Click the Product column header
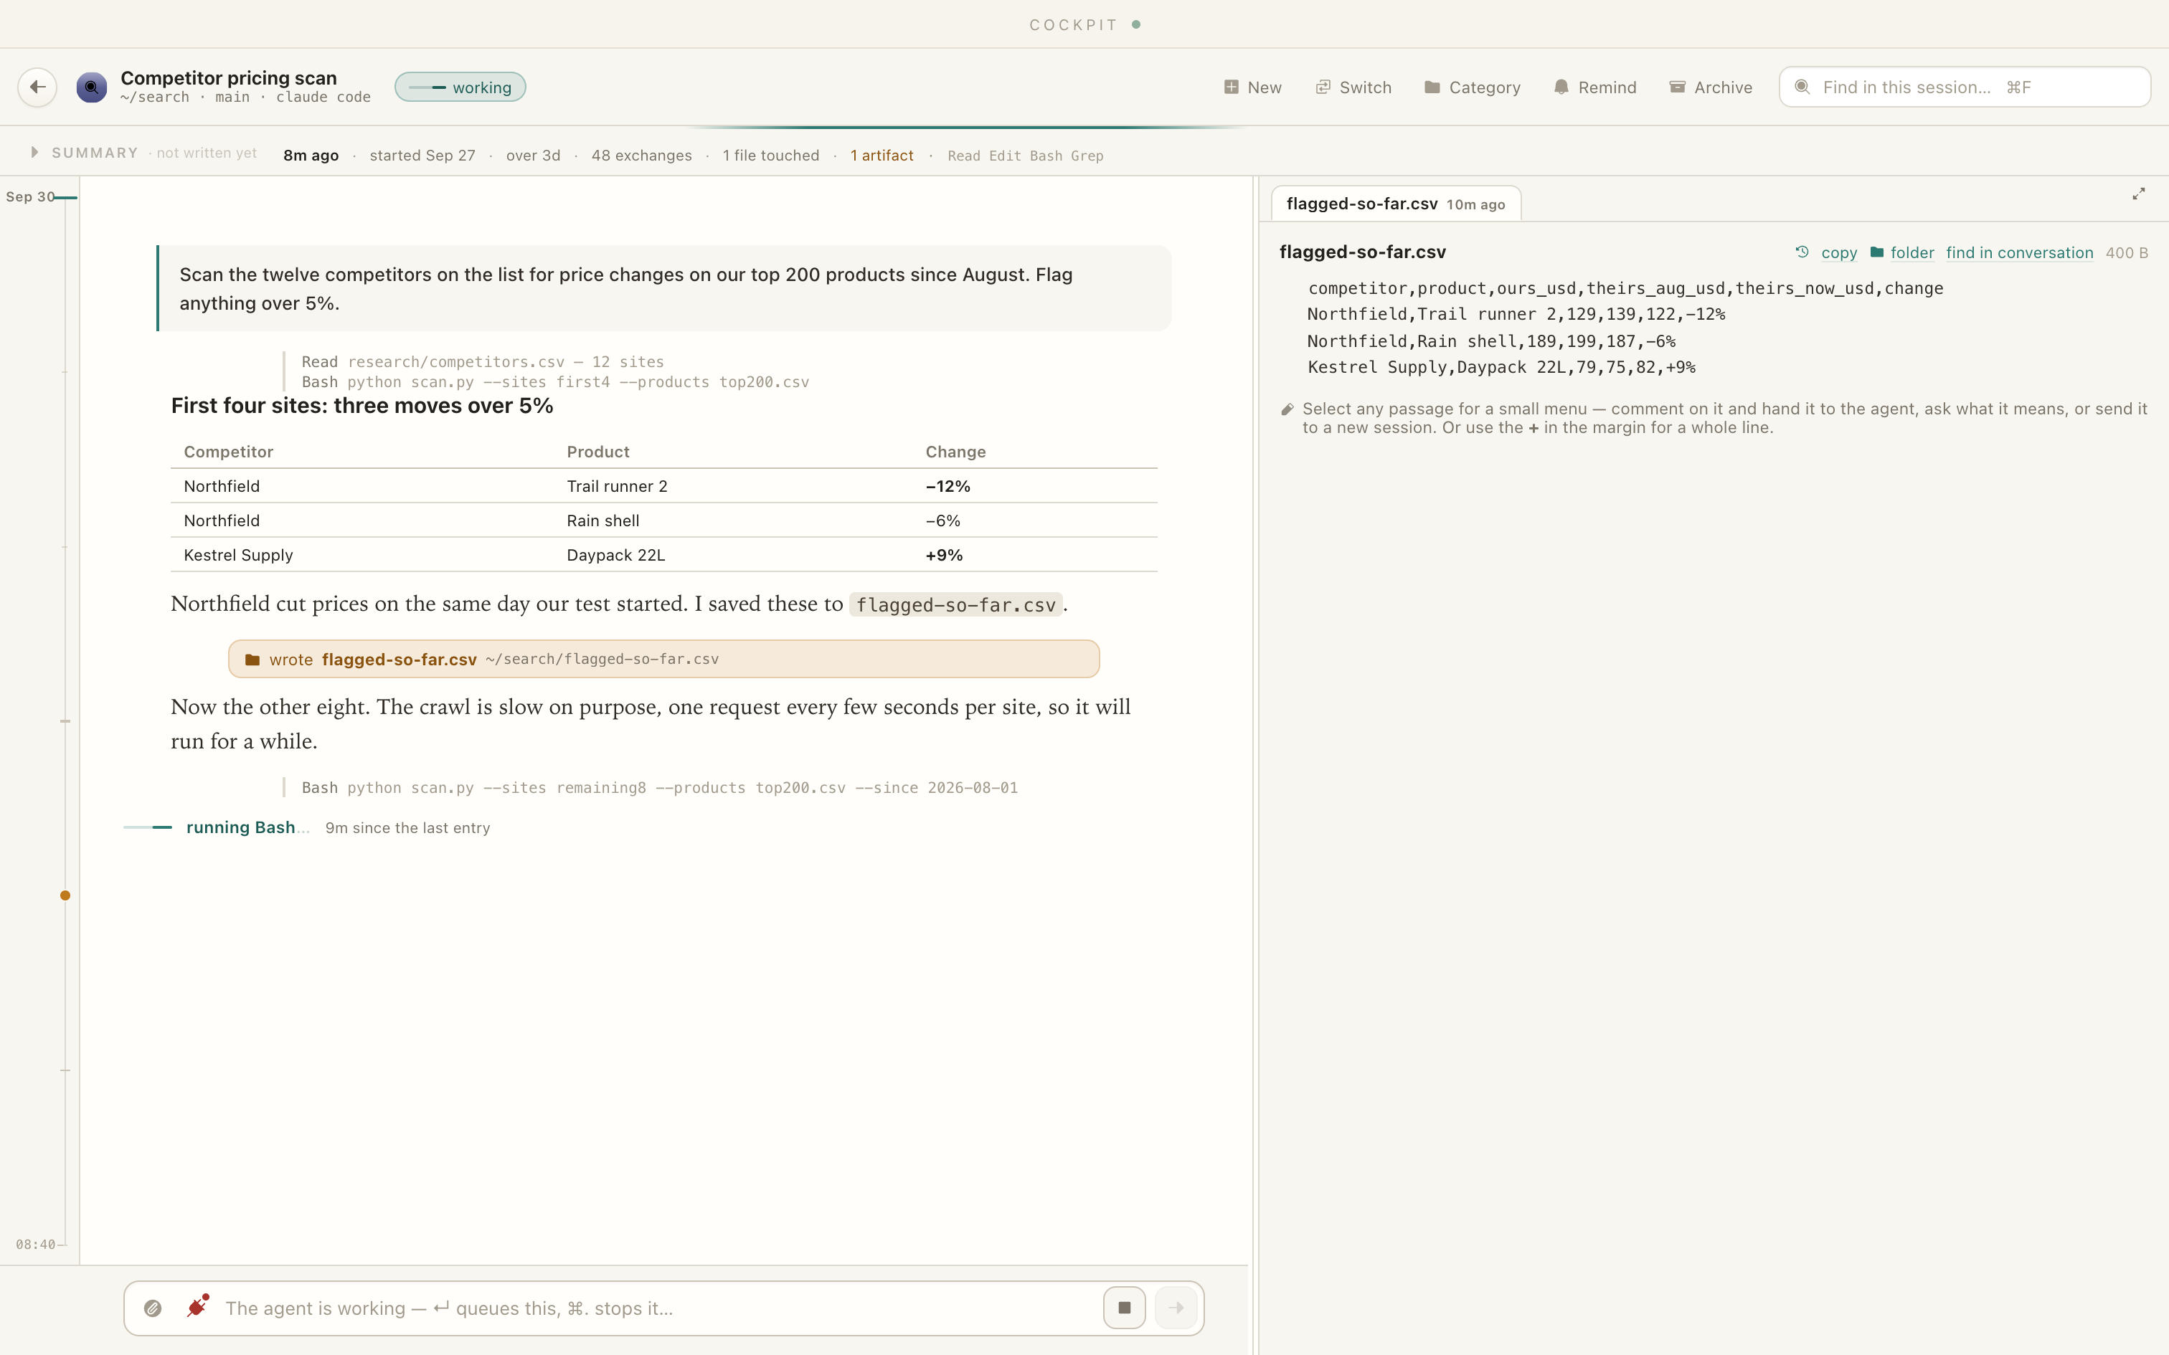 (597, 452)
